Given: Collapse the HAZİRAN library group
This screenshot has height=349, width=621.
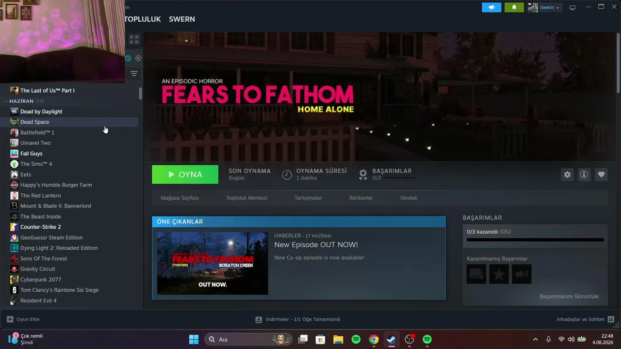Looking at the screenshot, I should [21, 101].
